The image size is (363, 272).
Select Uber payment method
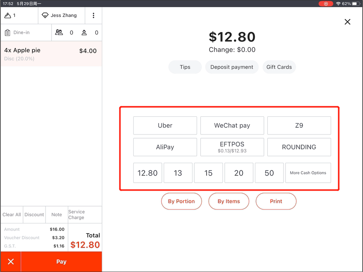165,125
